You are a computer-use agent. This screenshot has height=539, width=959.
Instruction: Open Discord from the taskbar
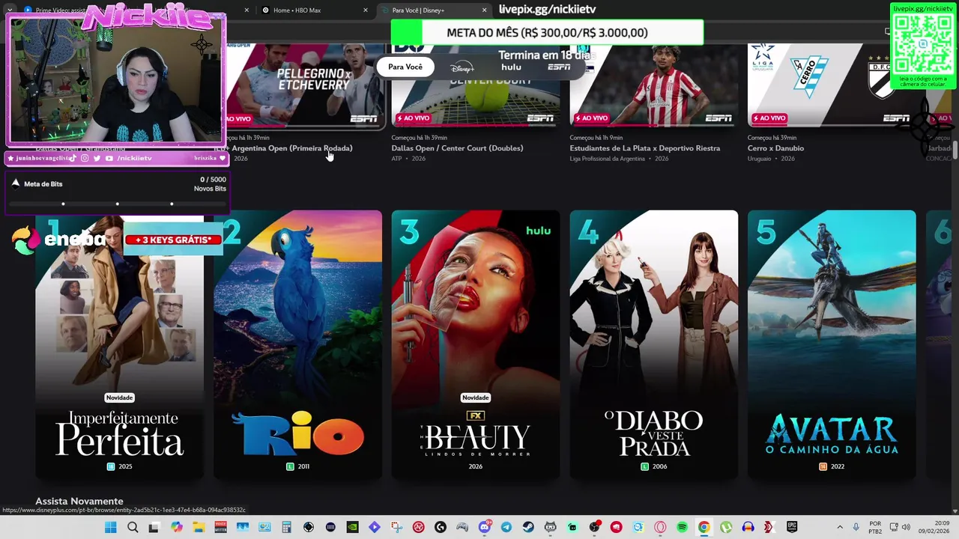tap(485, 527)
